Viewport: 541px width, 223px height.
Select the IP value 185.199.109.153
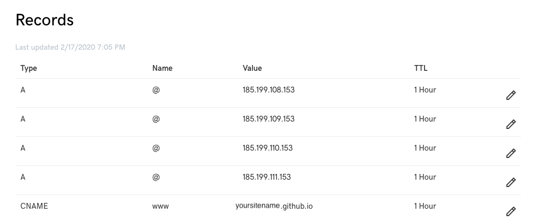click(x=268, y=119)
